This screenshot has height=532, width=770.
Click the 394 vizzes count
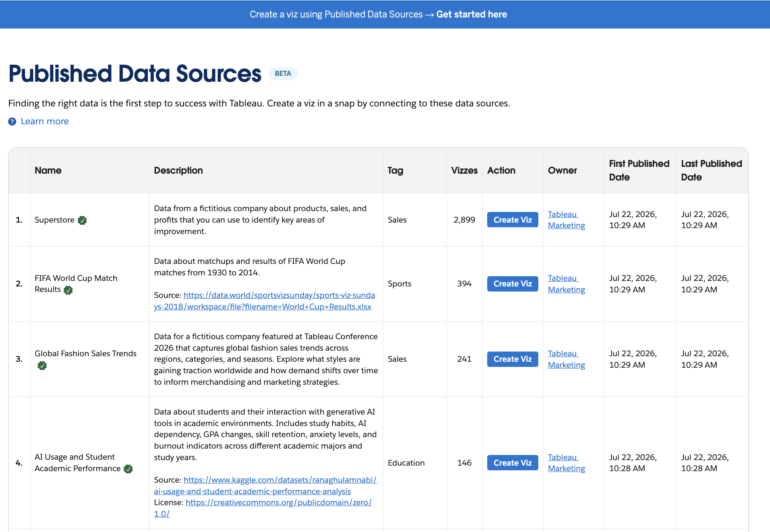click(x=464, y=283)
